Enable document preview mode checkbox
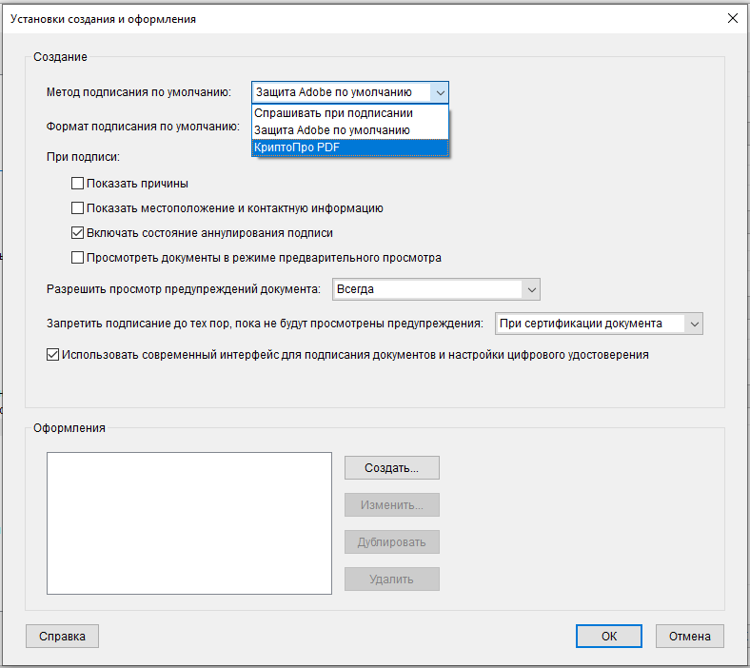The width and height of the screenshot is (750, 668). click(x=78, y=258)
